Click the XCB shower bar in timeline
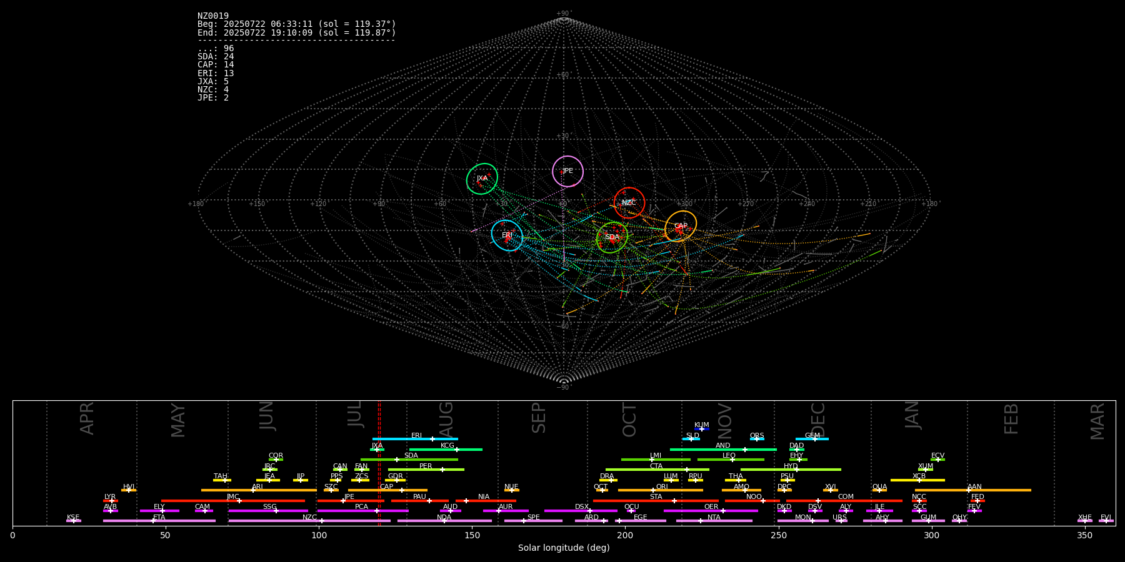 coord(917,480)
